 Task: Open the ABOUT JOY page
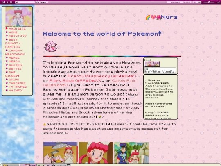[18, 36]
